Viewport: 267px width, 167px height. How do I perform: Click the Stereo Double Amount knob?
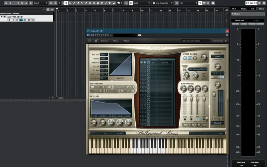pyautogui.click(x=204, y=57)
